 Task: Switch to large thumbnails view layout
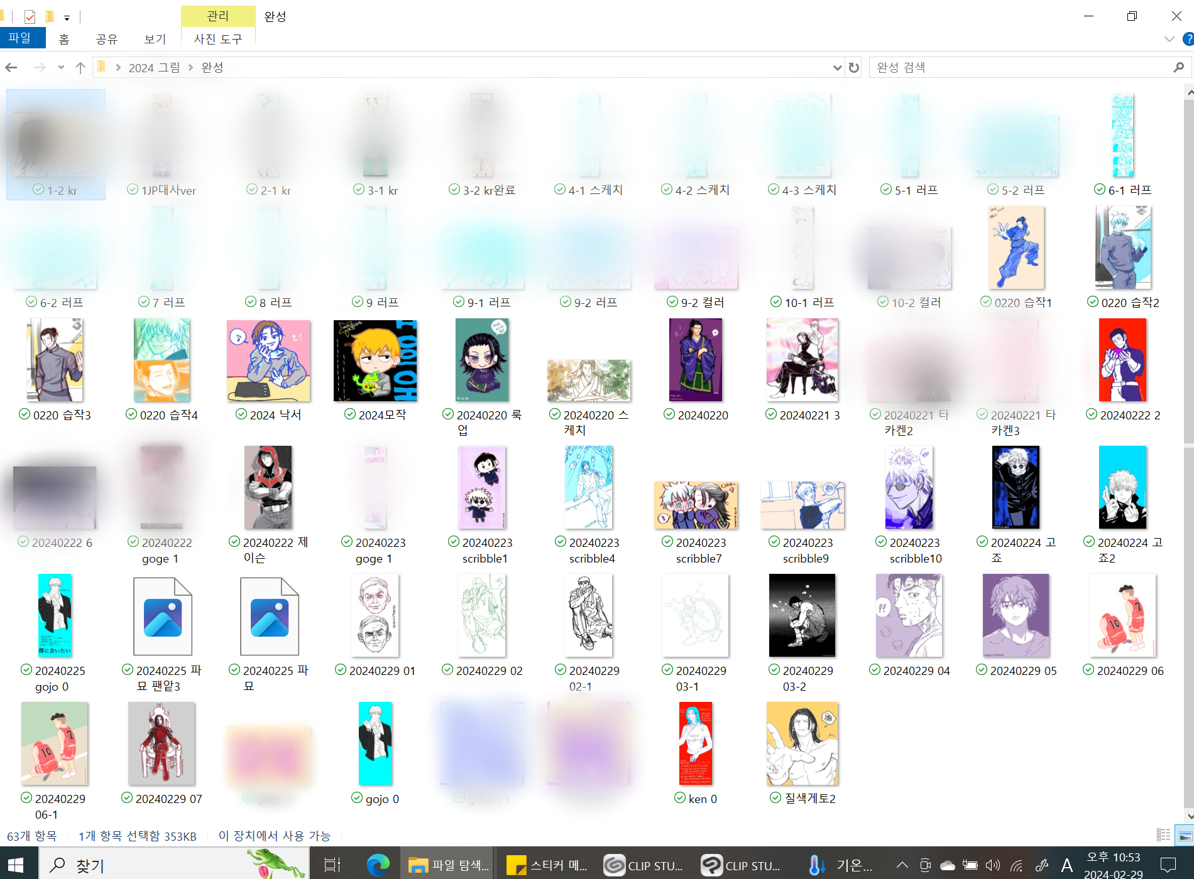click(x=1185, y=835)
